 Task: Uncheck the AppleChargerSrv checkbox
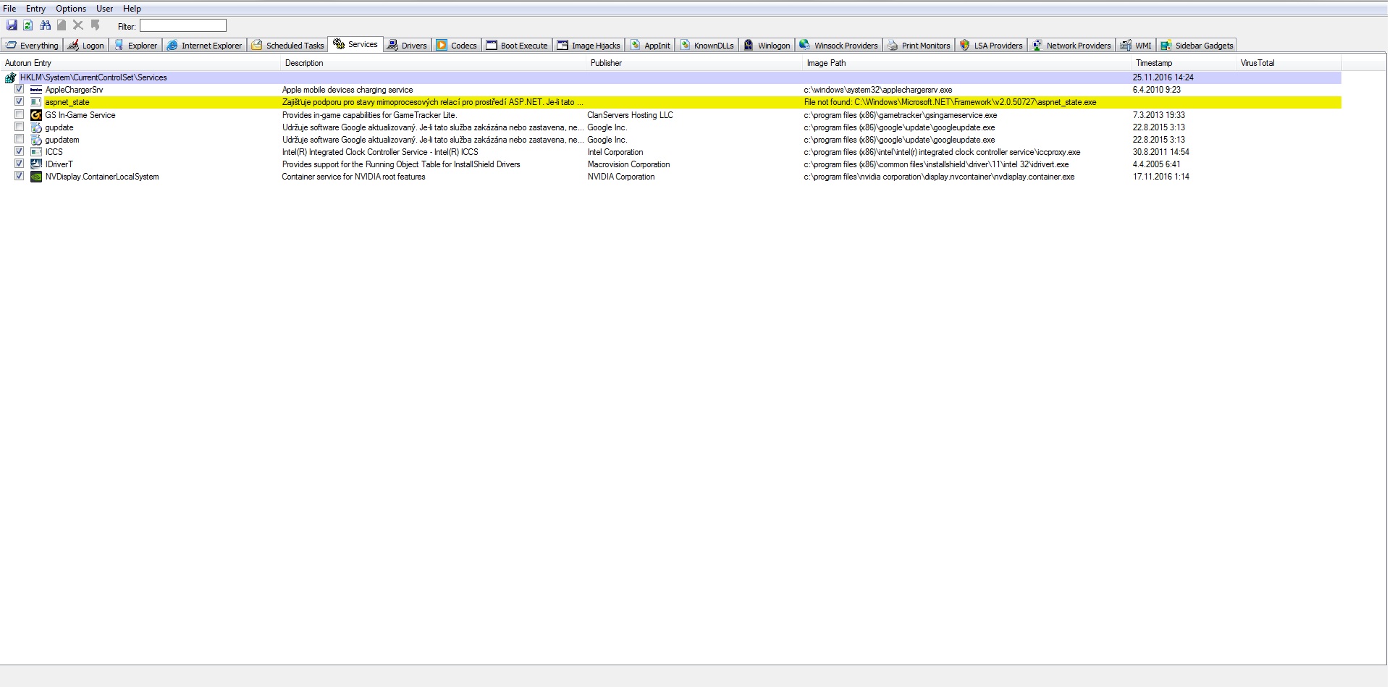click(x=20, y=89)
